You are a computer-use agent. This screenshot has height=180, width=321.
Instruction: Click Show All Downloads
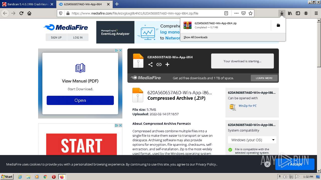(196, 37)
